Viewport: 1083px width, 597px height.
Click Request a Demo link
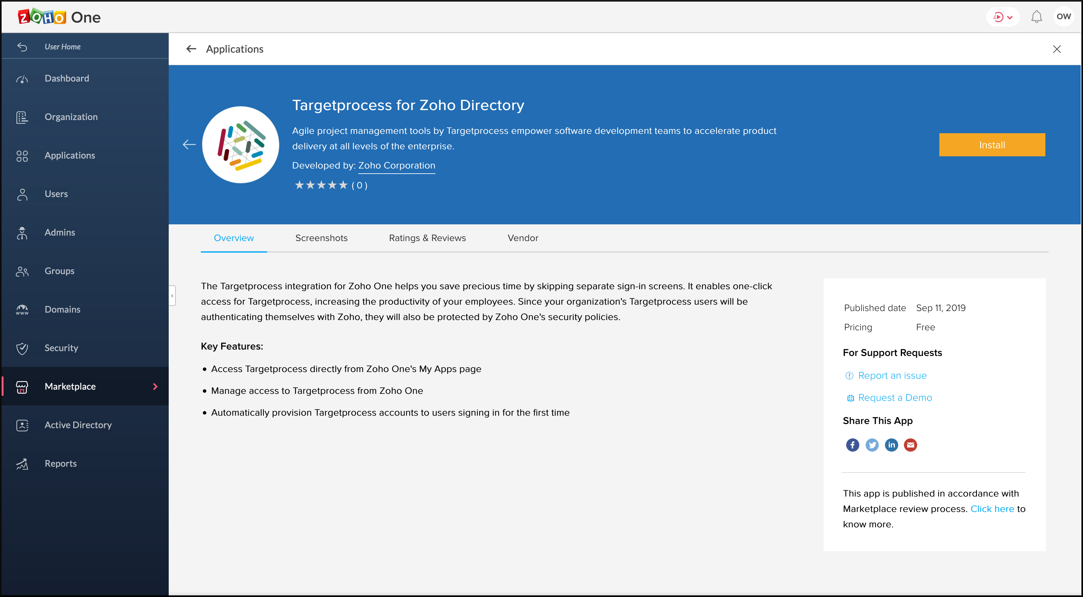coord(895,397)
